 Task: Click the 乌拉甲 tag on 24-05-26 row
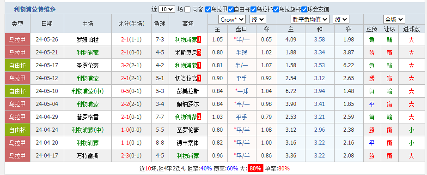[x=18, y=40]
